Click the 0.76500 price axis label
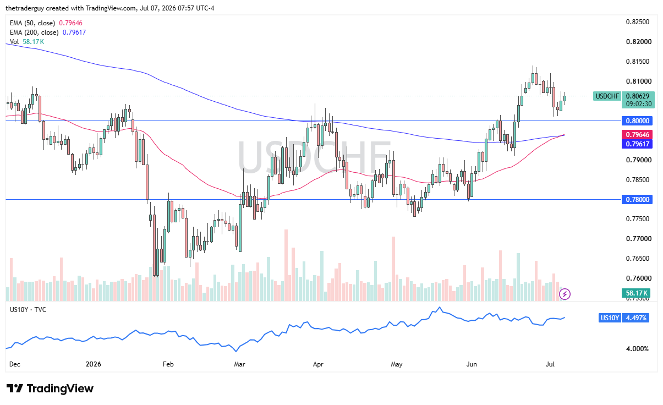Viewport: 663px width, 405px height. tap(638, 259)
